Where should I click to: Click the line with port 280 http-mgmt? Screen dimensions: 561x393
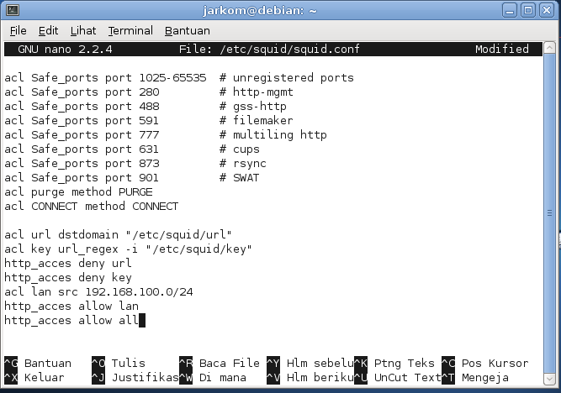click(x=149, y=92)
